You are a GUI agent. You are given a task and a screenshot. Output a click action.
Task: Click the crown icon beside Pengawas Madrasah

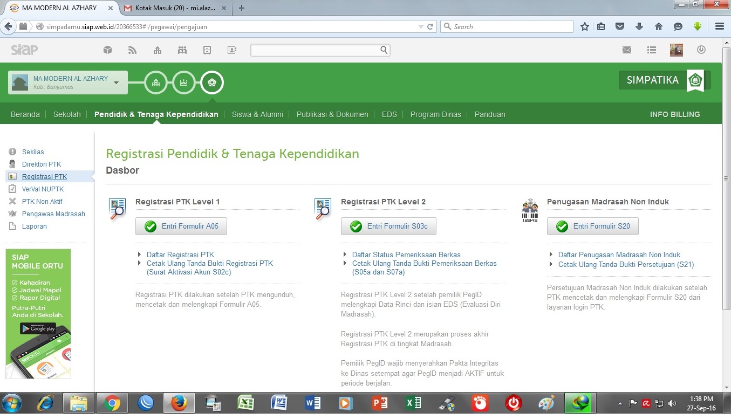tap(12, 214)
